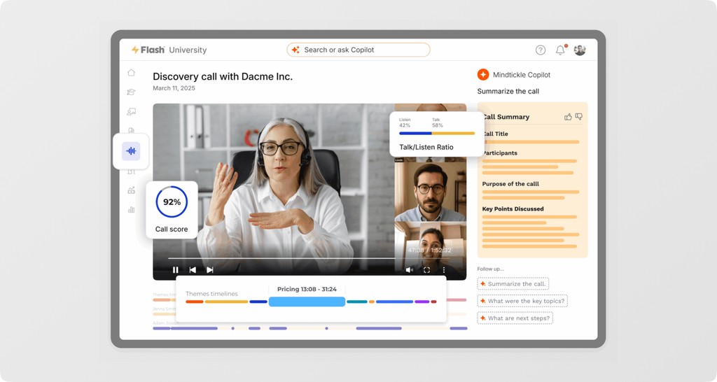Mute the video volume
Image resolution: width=717 pixels, height=382 pixels.
pos(409,270)
